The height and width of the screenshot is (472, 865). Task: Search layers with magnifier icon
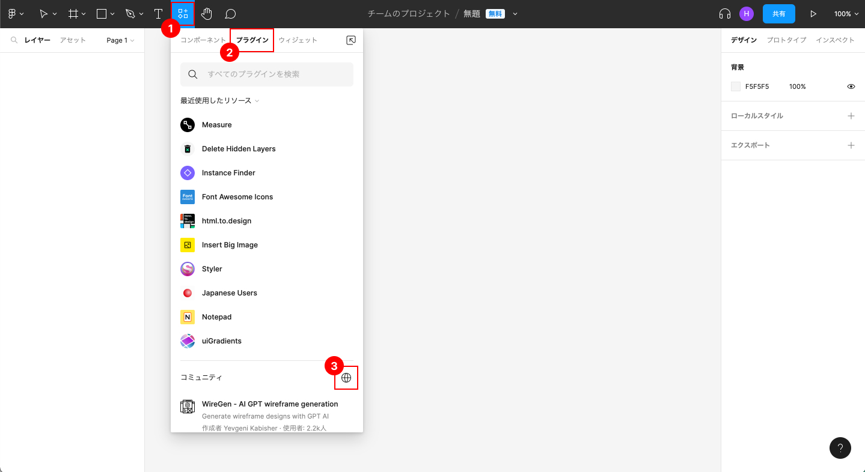coord(14,40)
